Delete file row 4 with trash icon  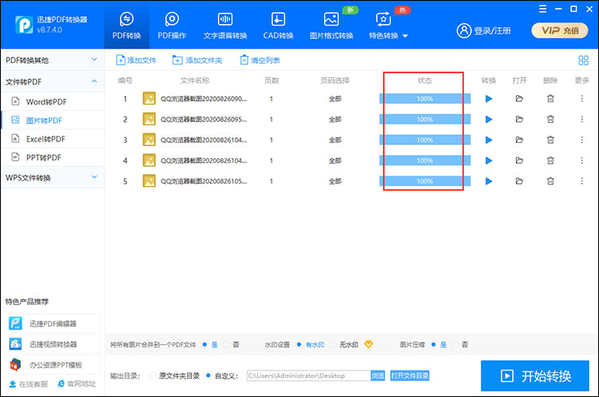550,161
